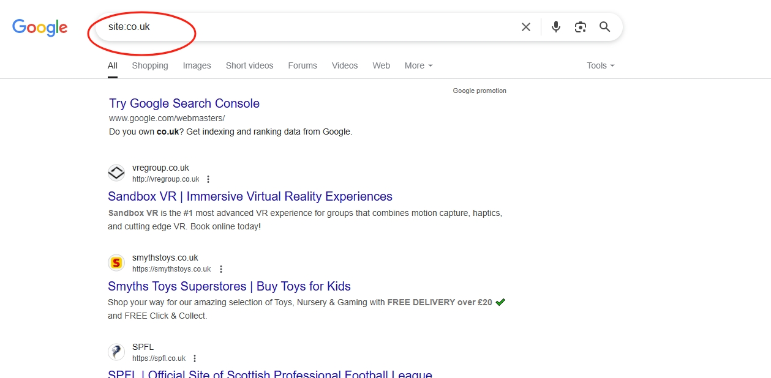This screenshot has width=771, height=378.
Task: Open Try Google Search Console link
Action: coord(184,103)
